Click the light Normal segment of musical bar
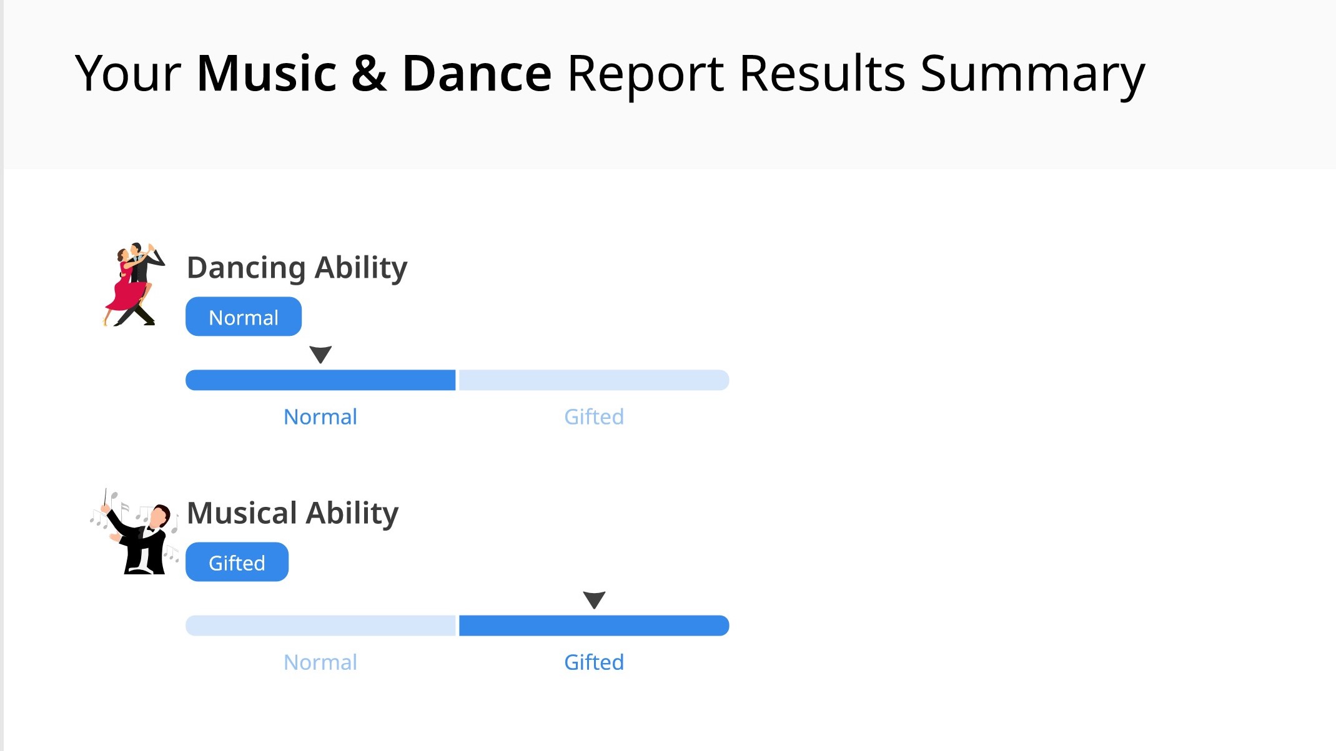The height and width of the screenshot is (751, 1336). (x=320, y=626)
